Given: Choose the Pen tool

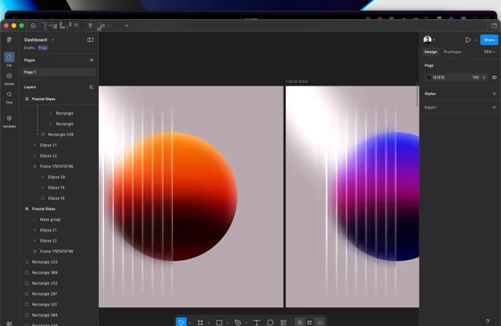Looking at the screenshot, I should click(238, 322).
